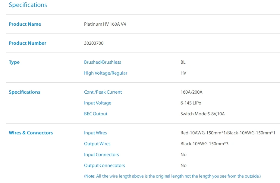Click the 6-14S LiPo value
Screen dimensions: 280x183
click(191, 103)
